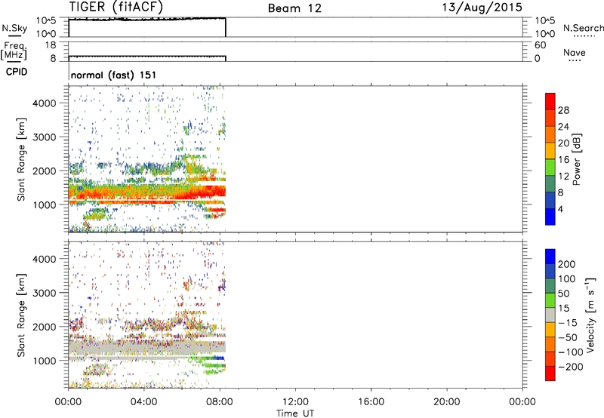Screen dimensions: 604x418
Task: Click the "18" frequency axis tick label
Action: point(51,45)
